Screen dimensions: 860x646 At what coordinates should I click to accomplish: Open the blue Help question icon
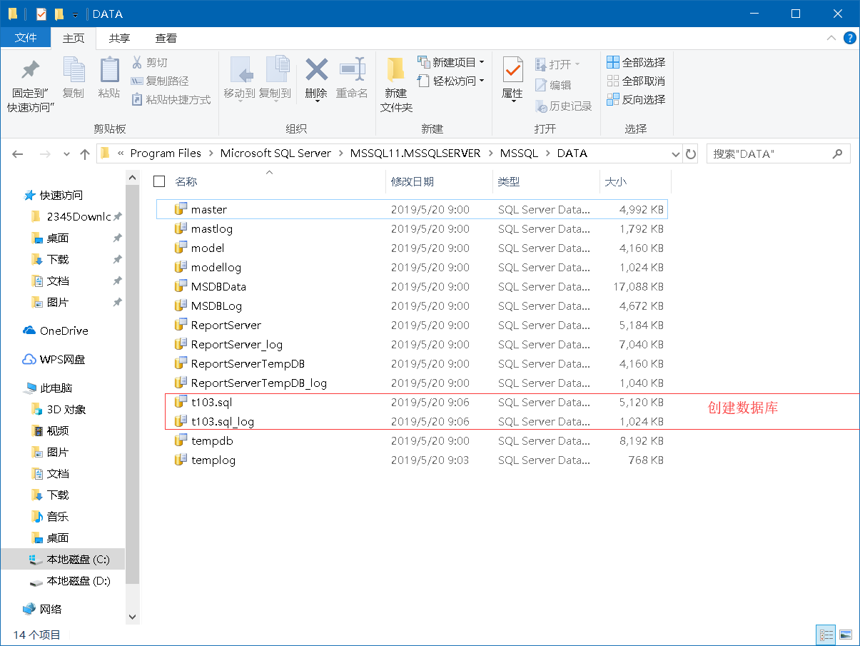[849, 38]
